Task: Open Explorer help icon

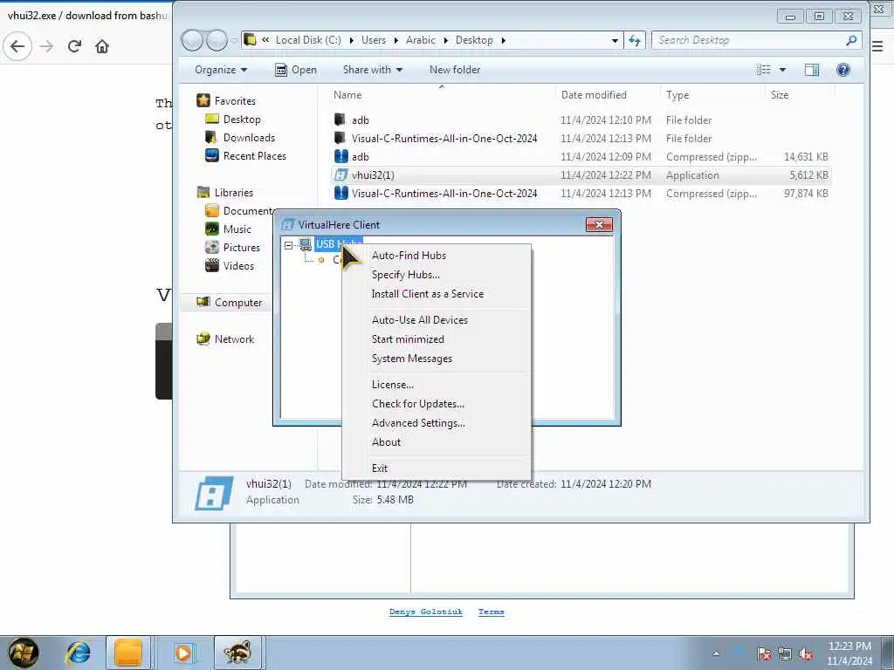Action: click(x=842, y=70)
